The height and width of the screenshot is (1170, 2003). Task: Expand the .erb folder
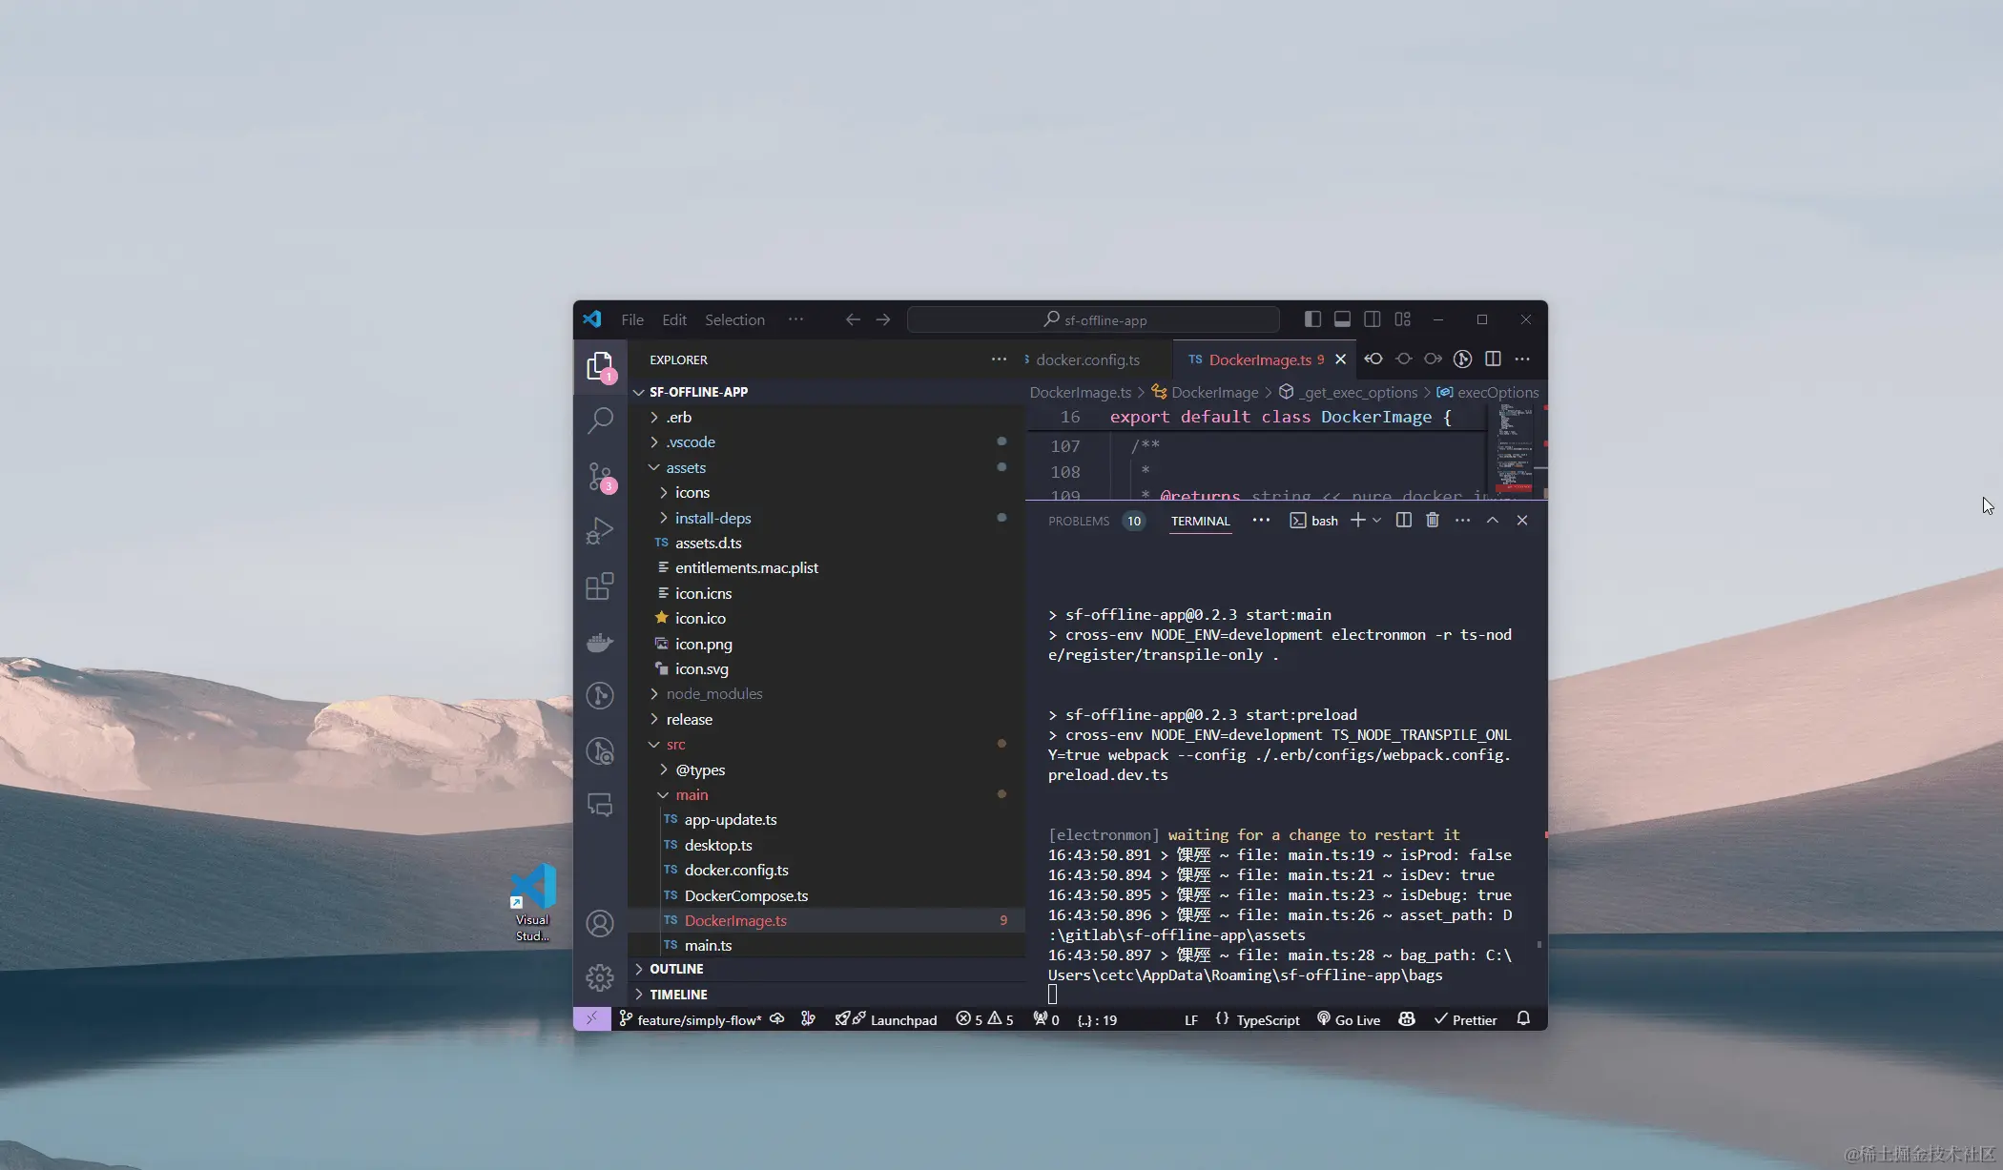[x=827, y=417]
